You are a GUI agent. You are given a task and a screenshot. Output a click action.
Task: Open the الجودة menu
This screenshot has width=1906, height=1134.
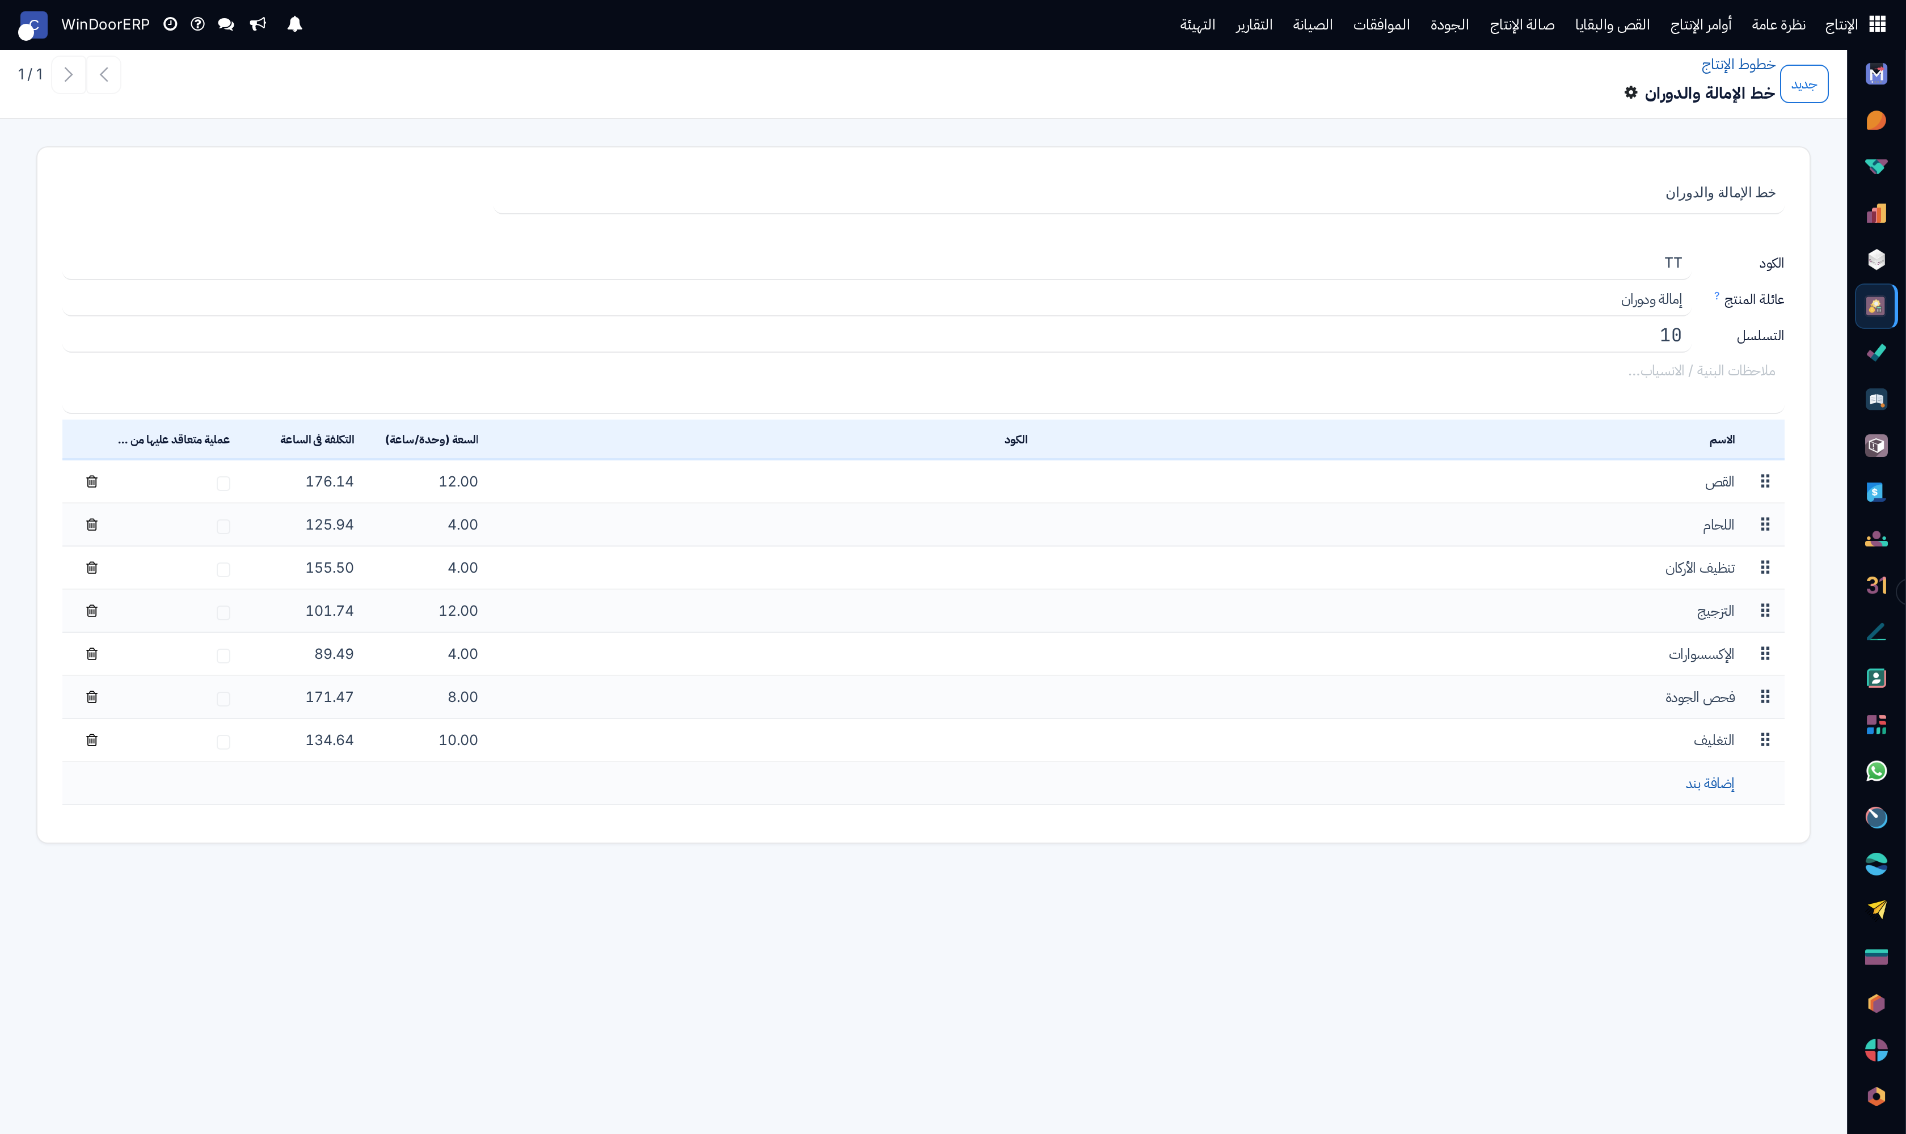1449,24
